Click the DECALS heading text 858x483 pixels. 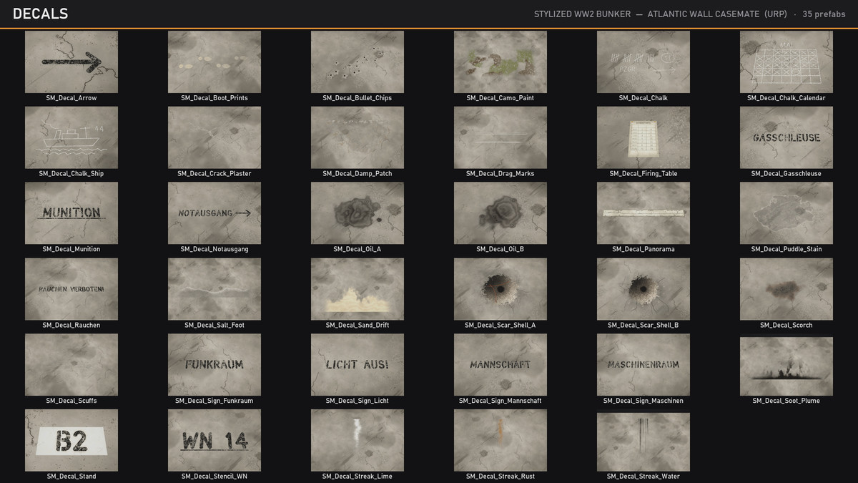(41, 14)
